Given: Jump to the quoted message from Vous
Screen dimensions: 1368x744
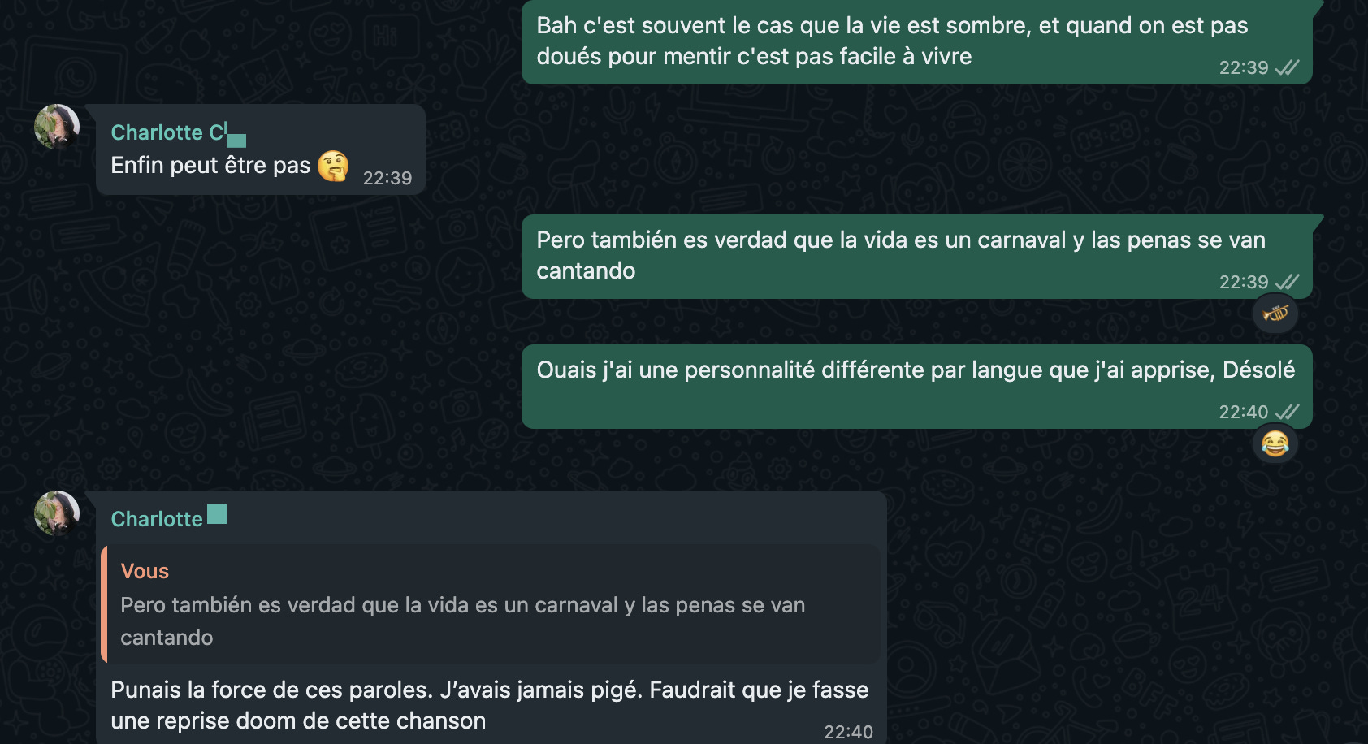Looking at the screenshot, I should tap(491, 604).
